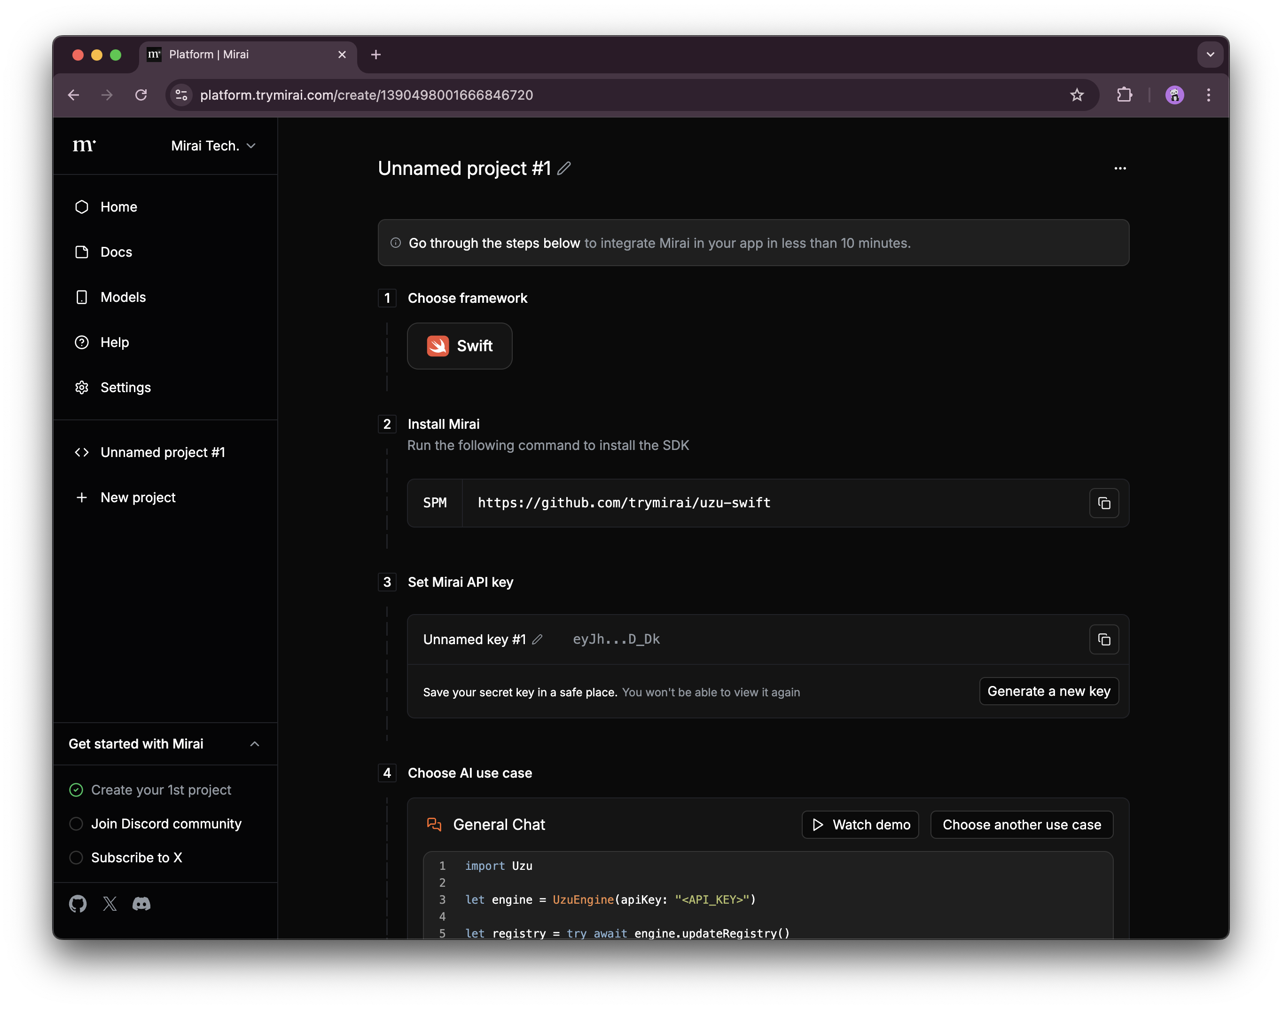
Task: Open the GitHub icon link in sidebar footer
Action: pyautogui.click(x=78, y=903)
